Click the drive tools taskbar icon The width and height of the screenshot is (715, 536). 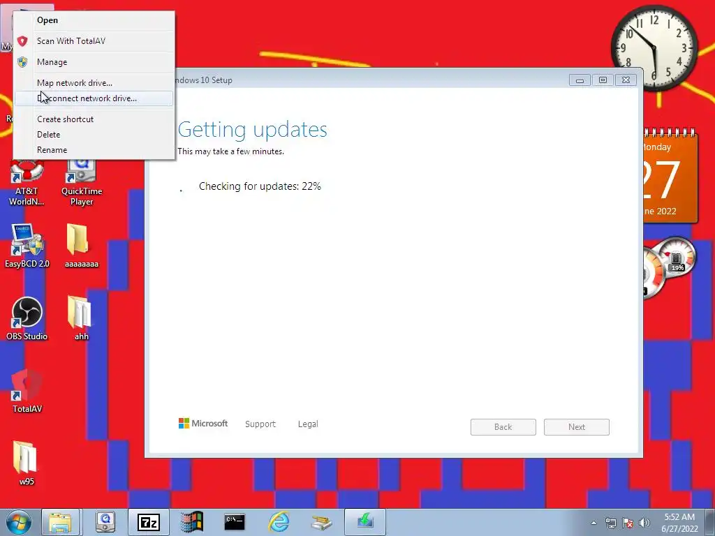tap(321, 522)
